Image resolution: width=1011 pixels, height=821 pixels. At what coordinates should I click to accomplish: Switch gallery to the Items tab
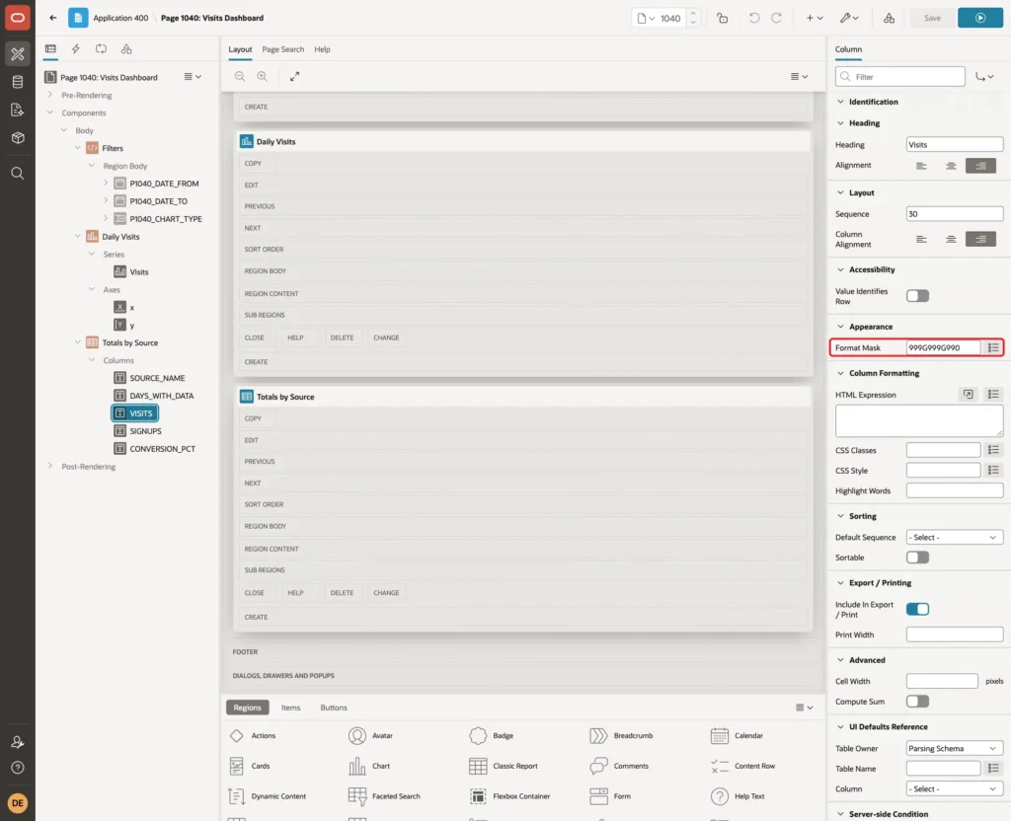(x=291, y=708)
